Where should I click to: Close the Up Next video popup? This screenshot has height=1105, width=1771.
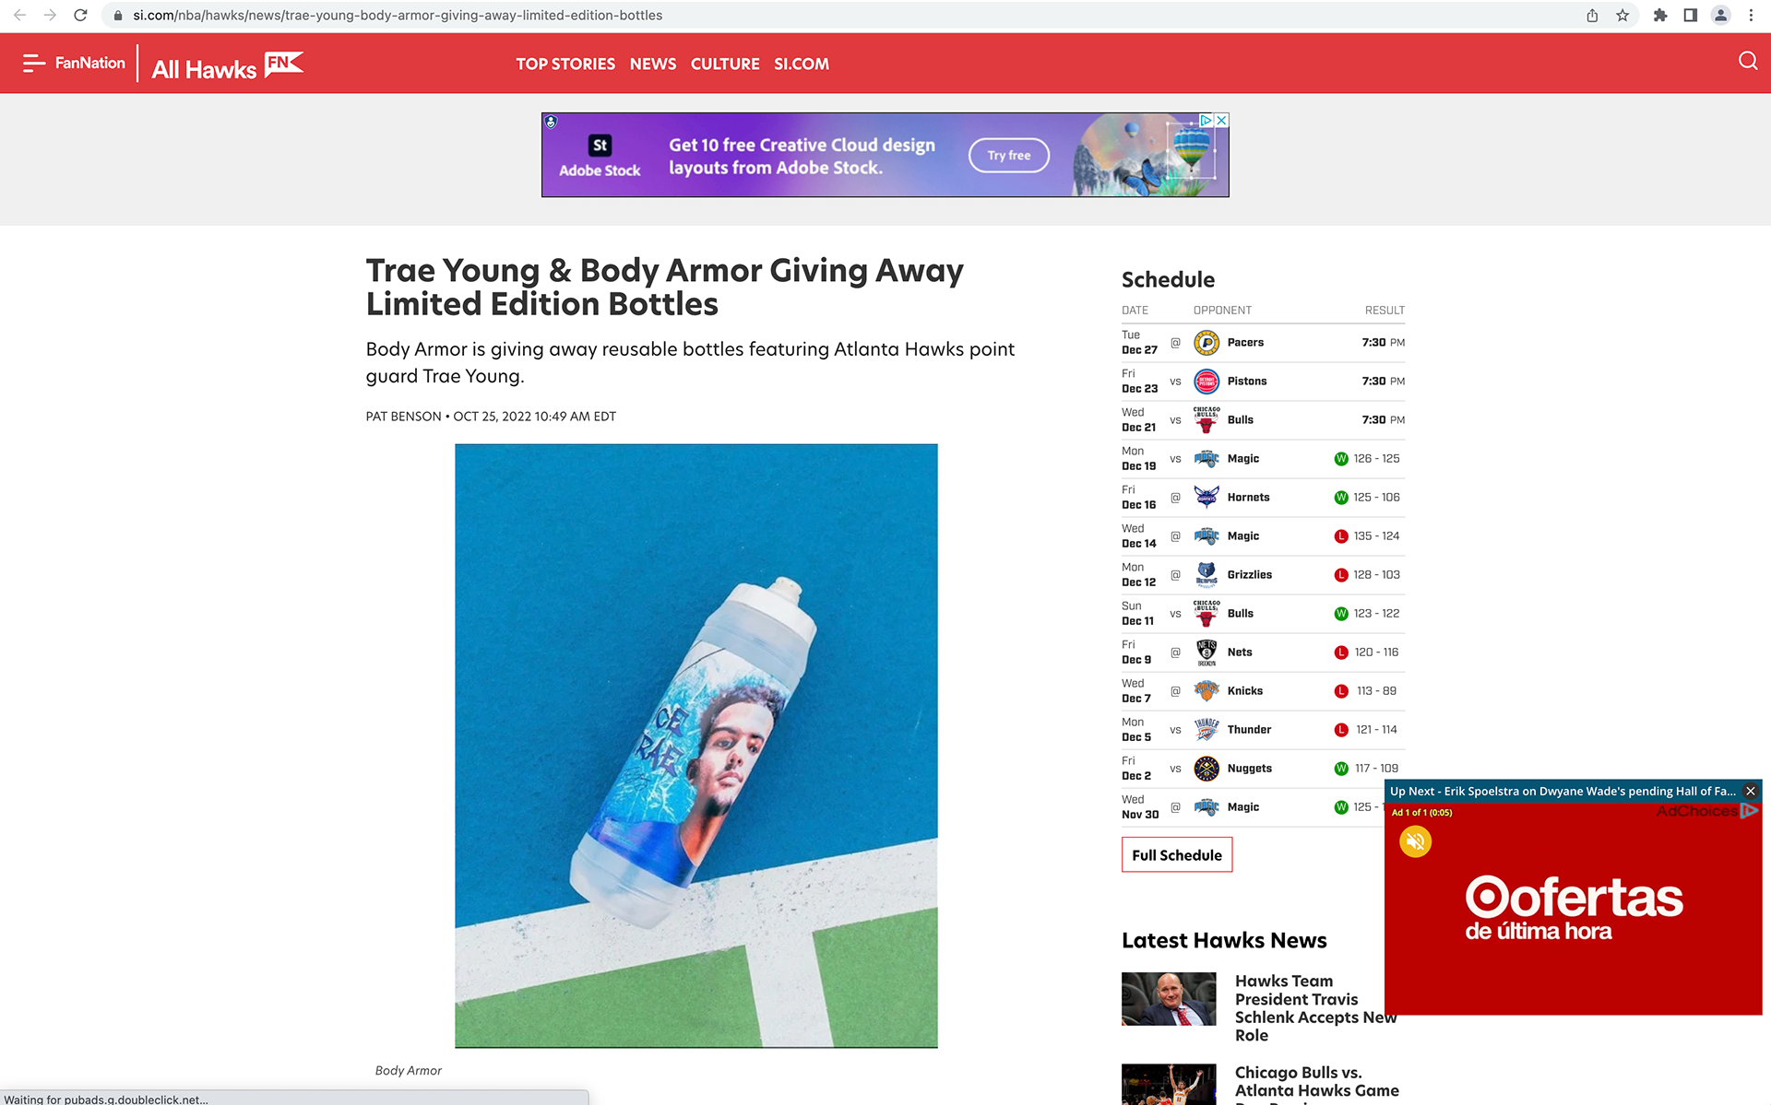point(1750,791)
